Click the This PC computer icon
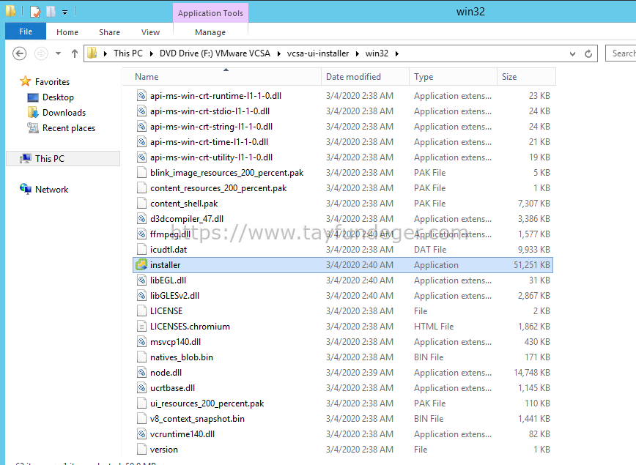 [x=26, y=158]
